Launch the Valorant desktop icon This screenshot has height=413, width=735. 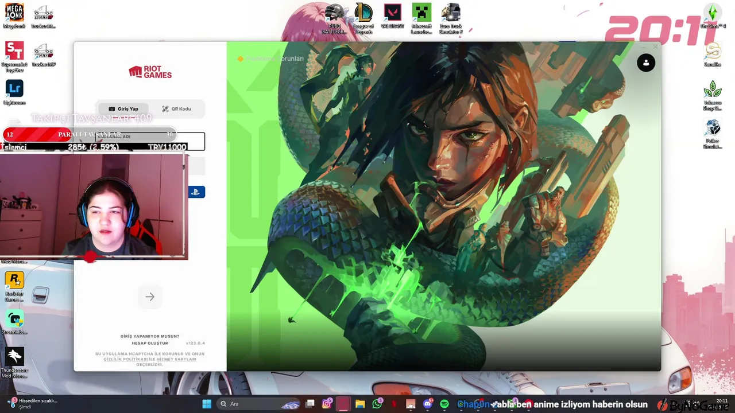393,16
